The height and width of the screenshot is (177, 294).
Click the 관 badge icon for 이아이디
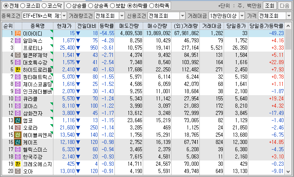point(18,33)
